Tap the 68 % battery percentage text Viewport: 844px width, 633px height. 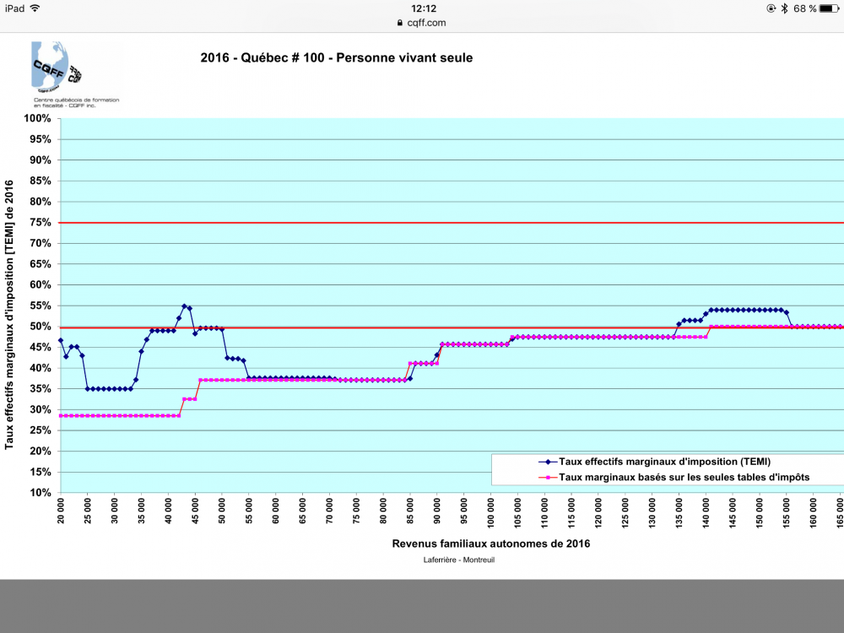(805, 8)
